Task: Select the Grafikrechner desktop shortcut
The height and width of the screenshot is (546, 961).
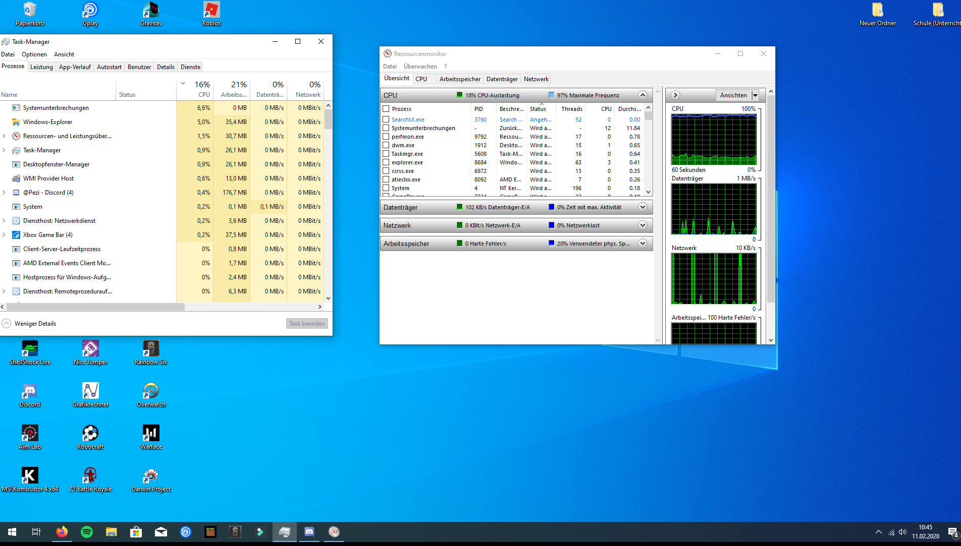Action: click(x=90, y=395)
